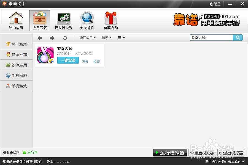Click the 运行模拟器 button
Screen dimensions: 248x165
(170, 153)
